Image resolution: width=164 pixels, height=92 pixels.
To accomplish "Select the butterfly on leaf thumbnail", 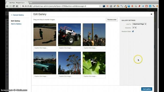I will pos(94,63).
